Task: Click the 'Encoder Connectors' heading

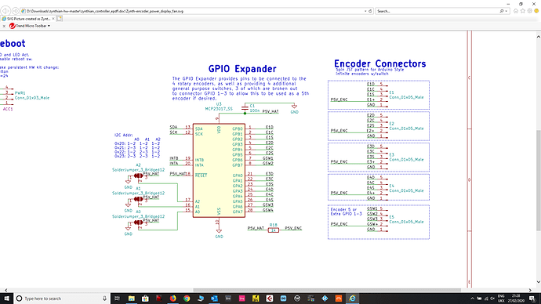Action: [379, 63]
